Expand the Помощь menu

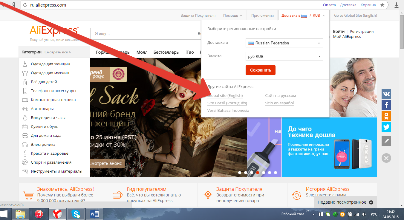click(233, 16)
